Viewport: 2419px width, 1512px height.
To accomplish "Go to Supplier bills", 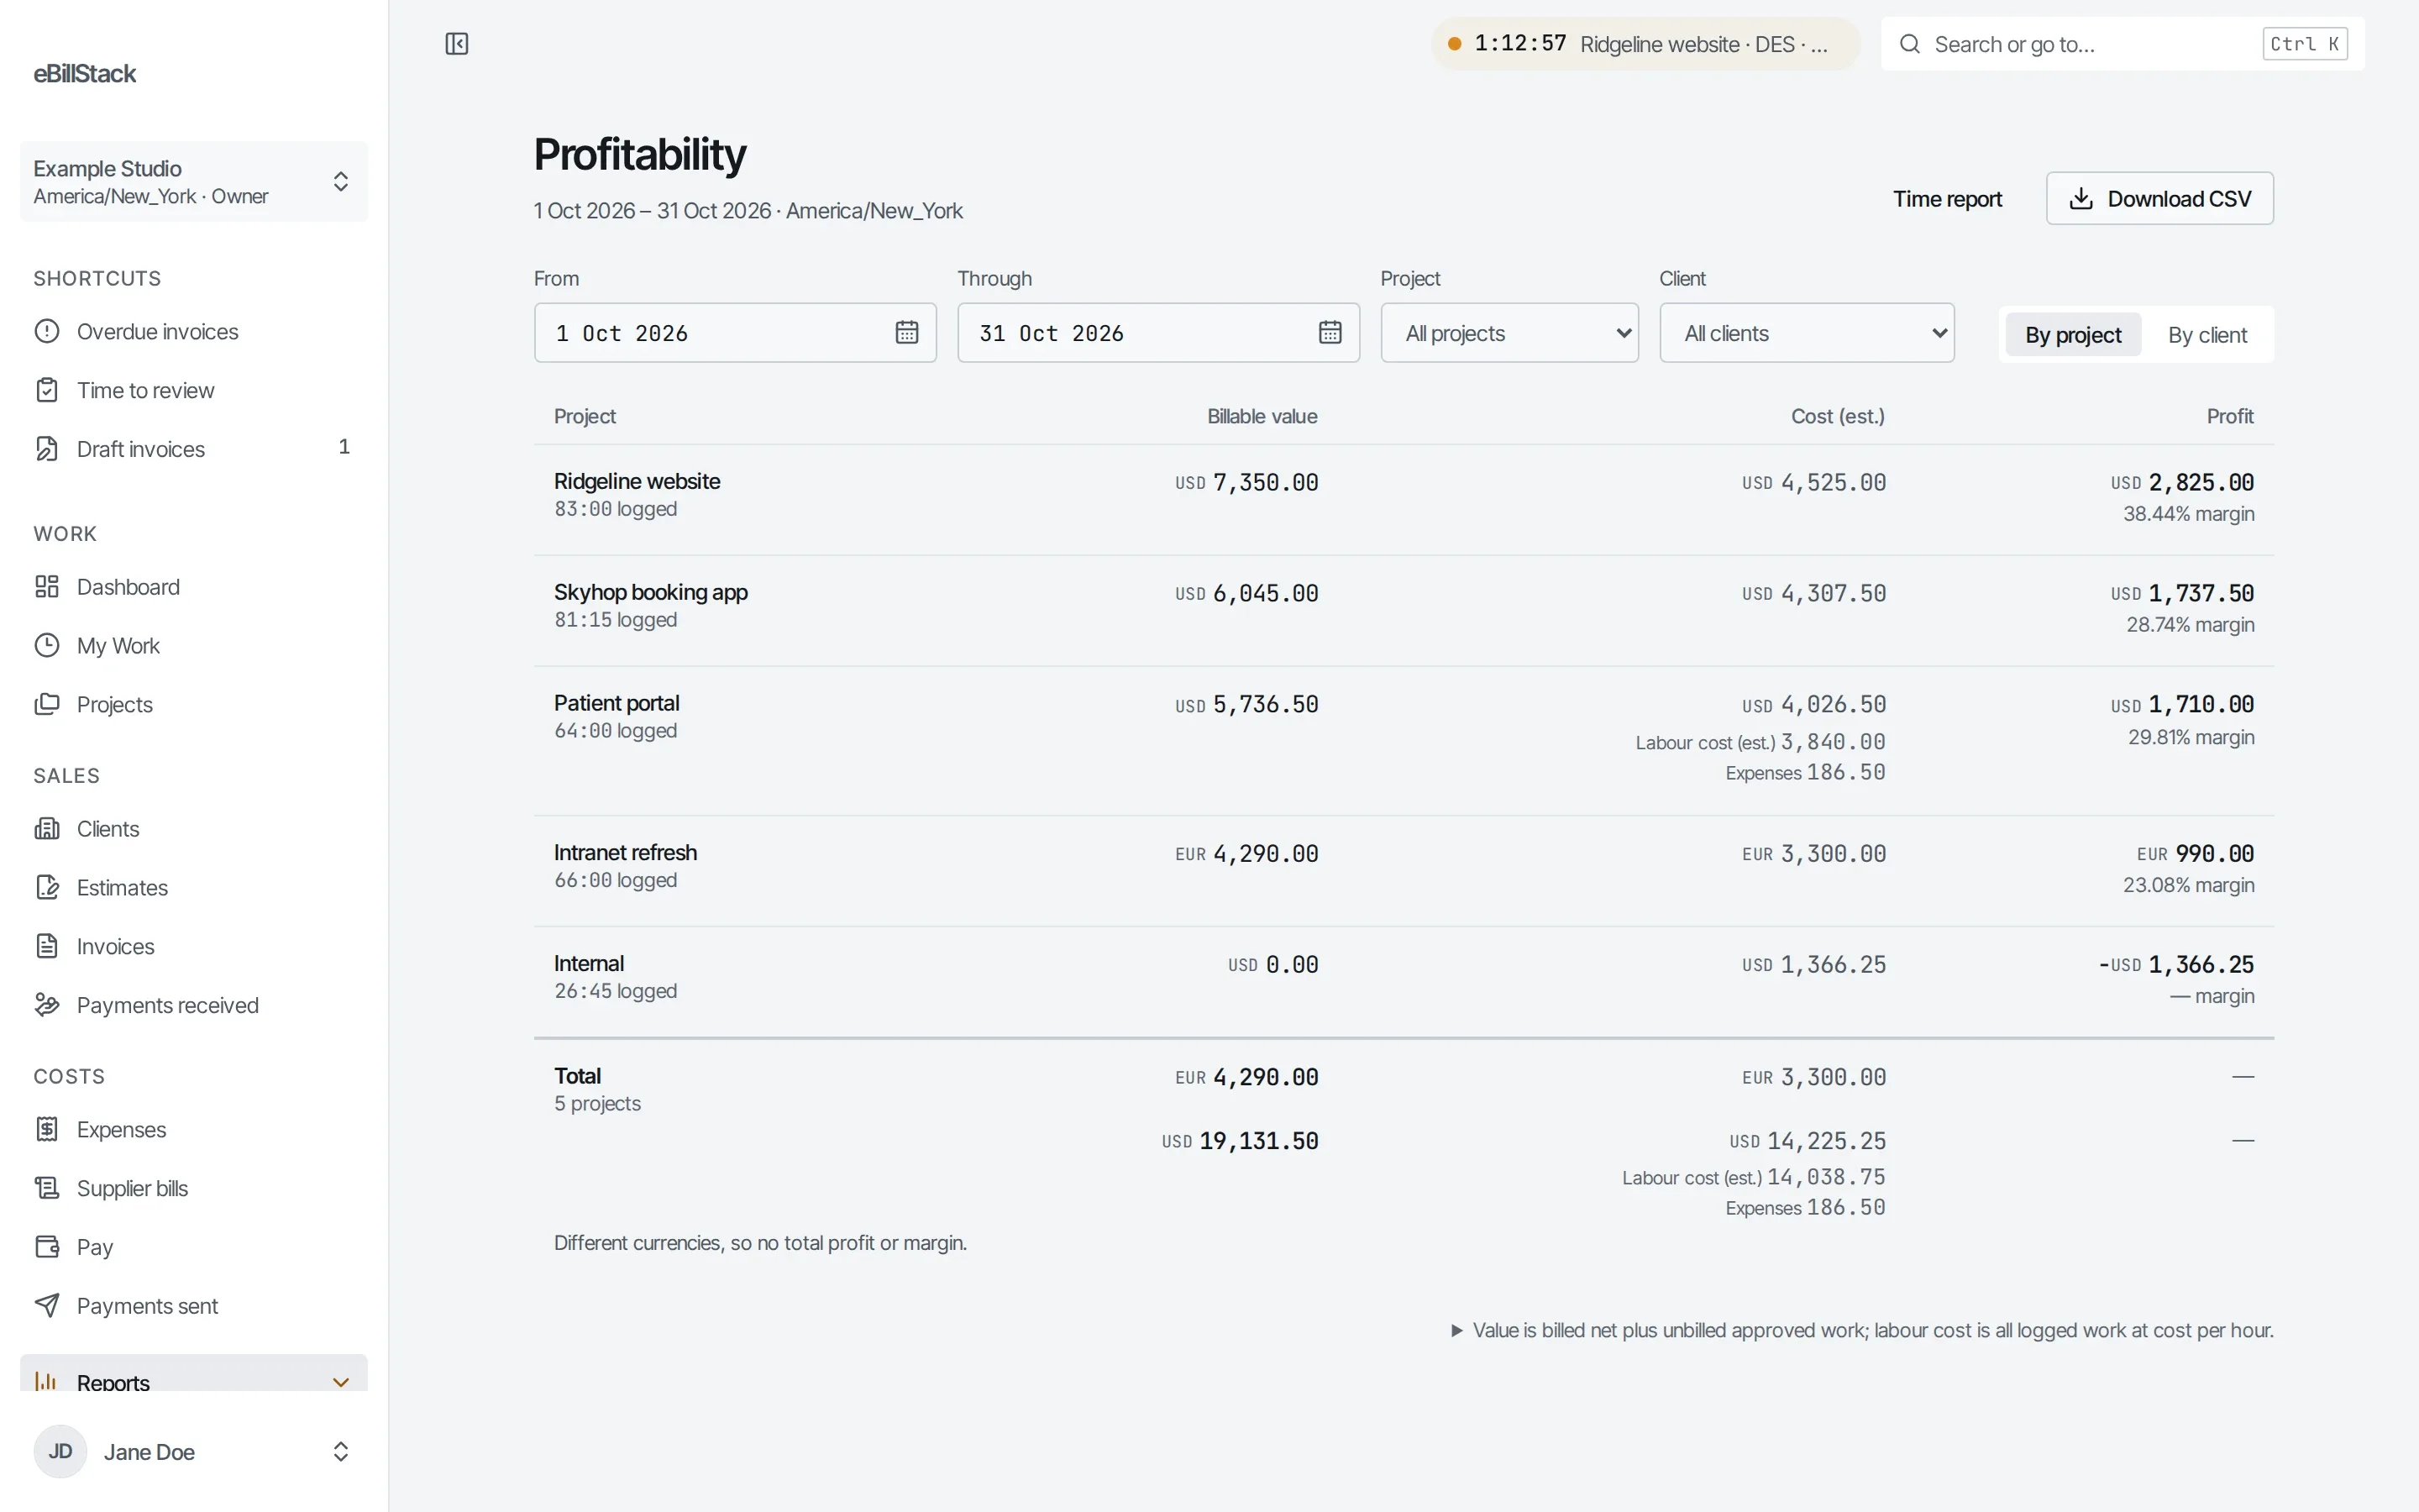I will coord(194,1188).
